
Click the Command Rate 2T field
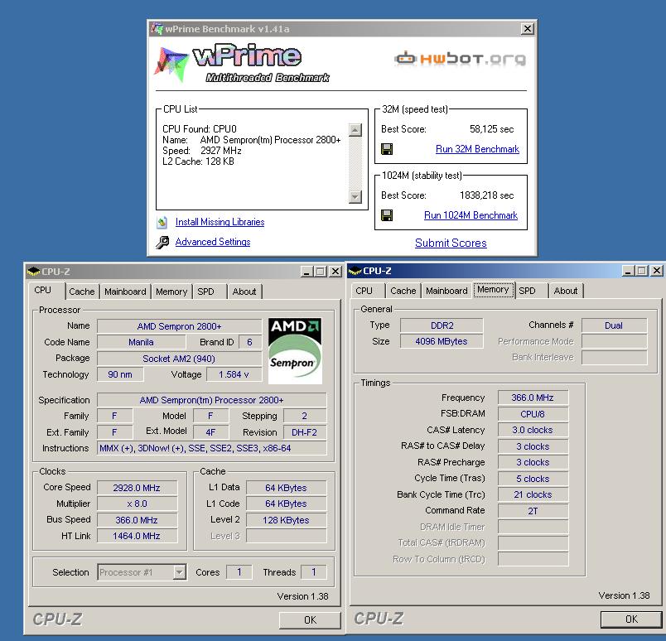tap(533, 511)
